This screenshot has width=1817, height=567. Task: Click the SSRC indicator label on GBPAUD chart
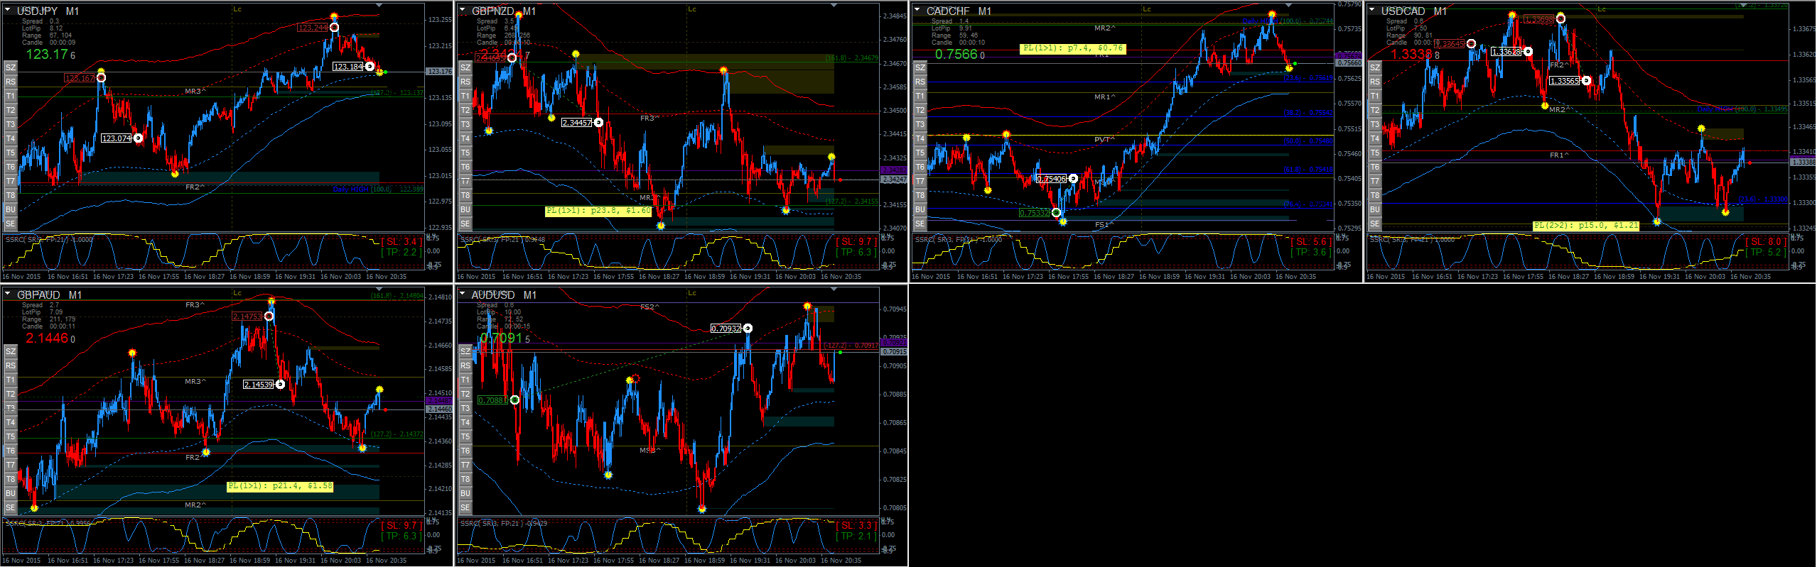(x=48, y=523)
